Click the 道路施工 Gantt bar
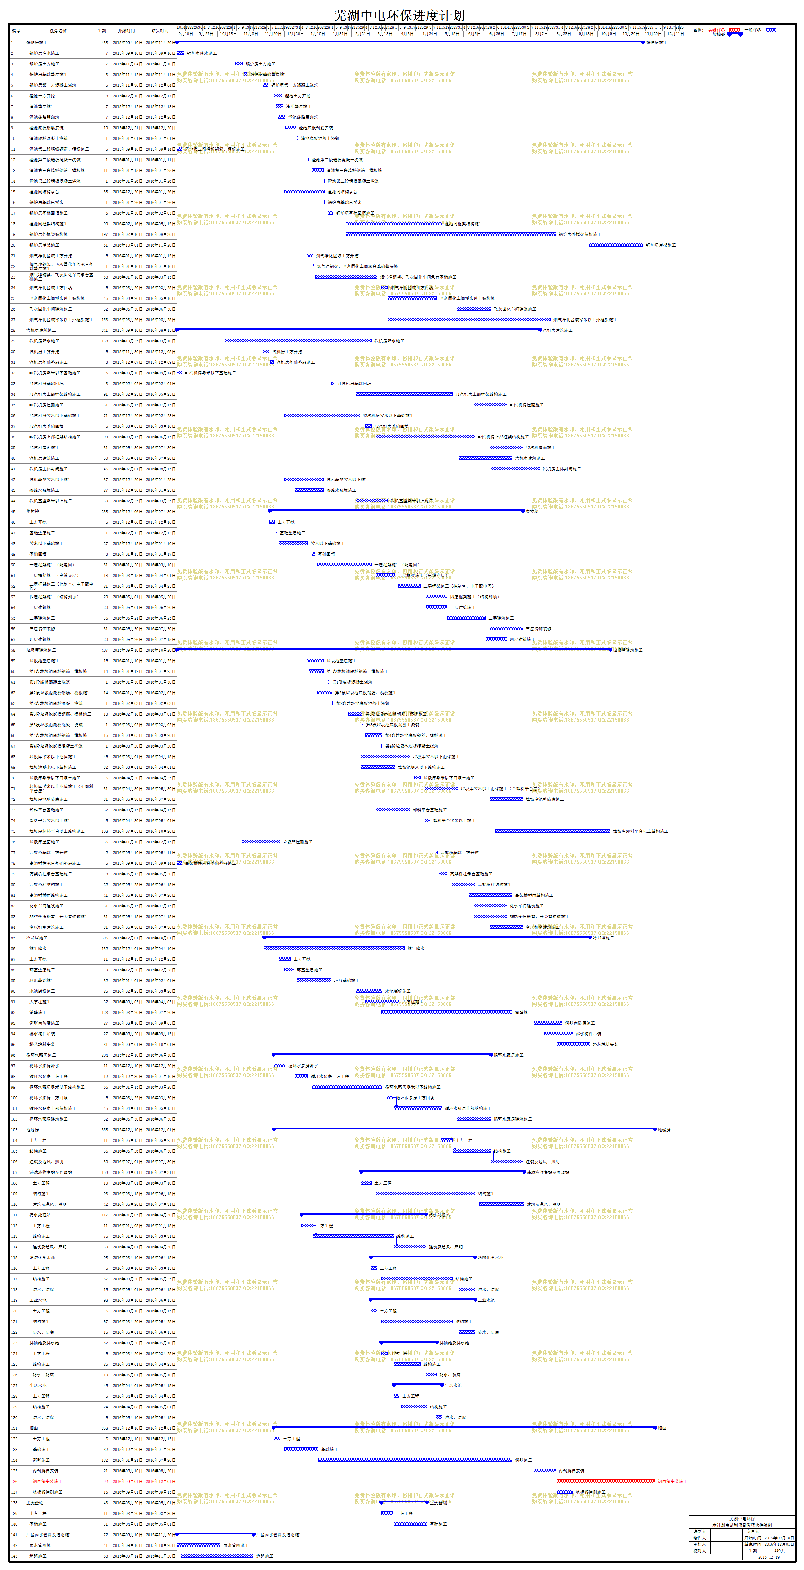Image resolution: width=804 pixels, height=1570 pixels. [x=217, y=1556]
